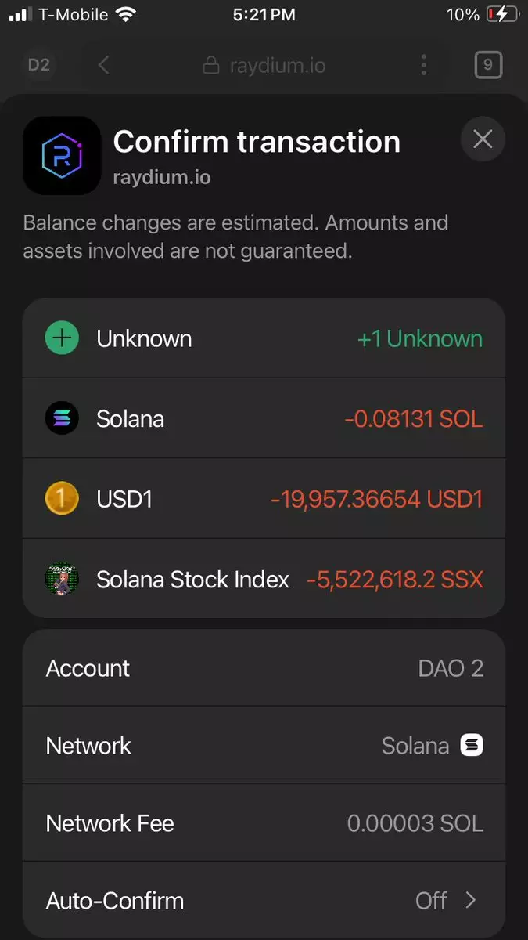The height and width of the screenshot is (940, 528).
Task: Tap the Network Fee row
Action: [x=264, y=822]
